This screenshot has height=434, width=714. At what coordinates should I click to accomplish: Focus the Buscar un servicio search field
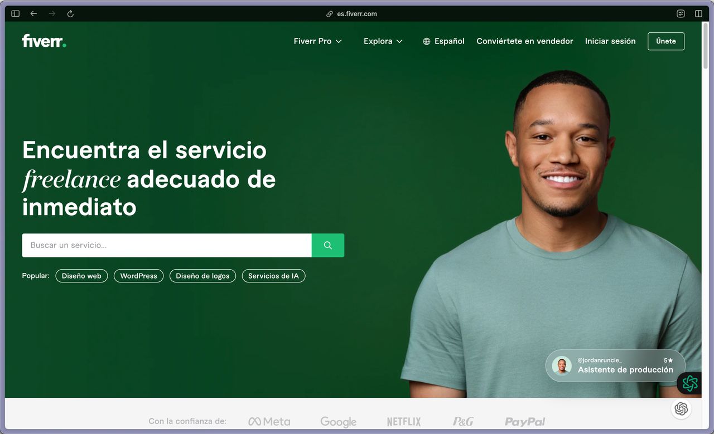pyautogui.click(x=167, y=245)
